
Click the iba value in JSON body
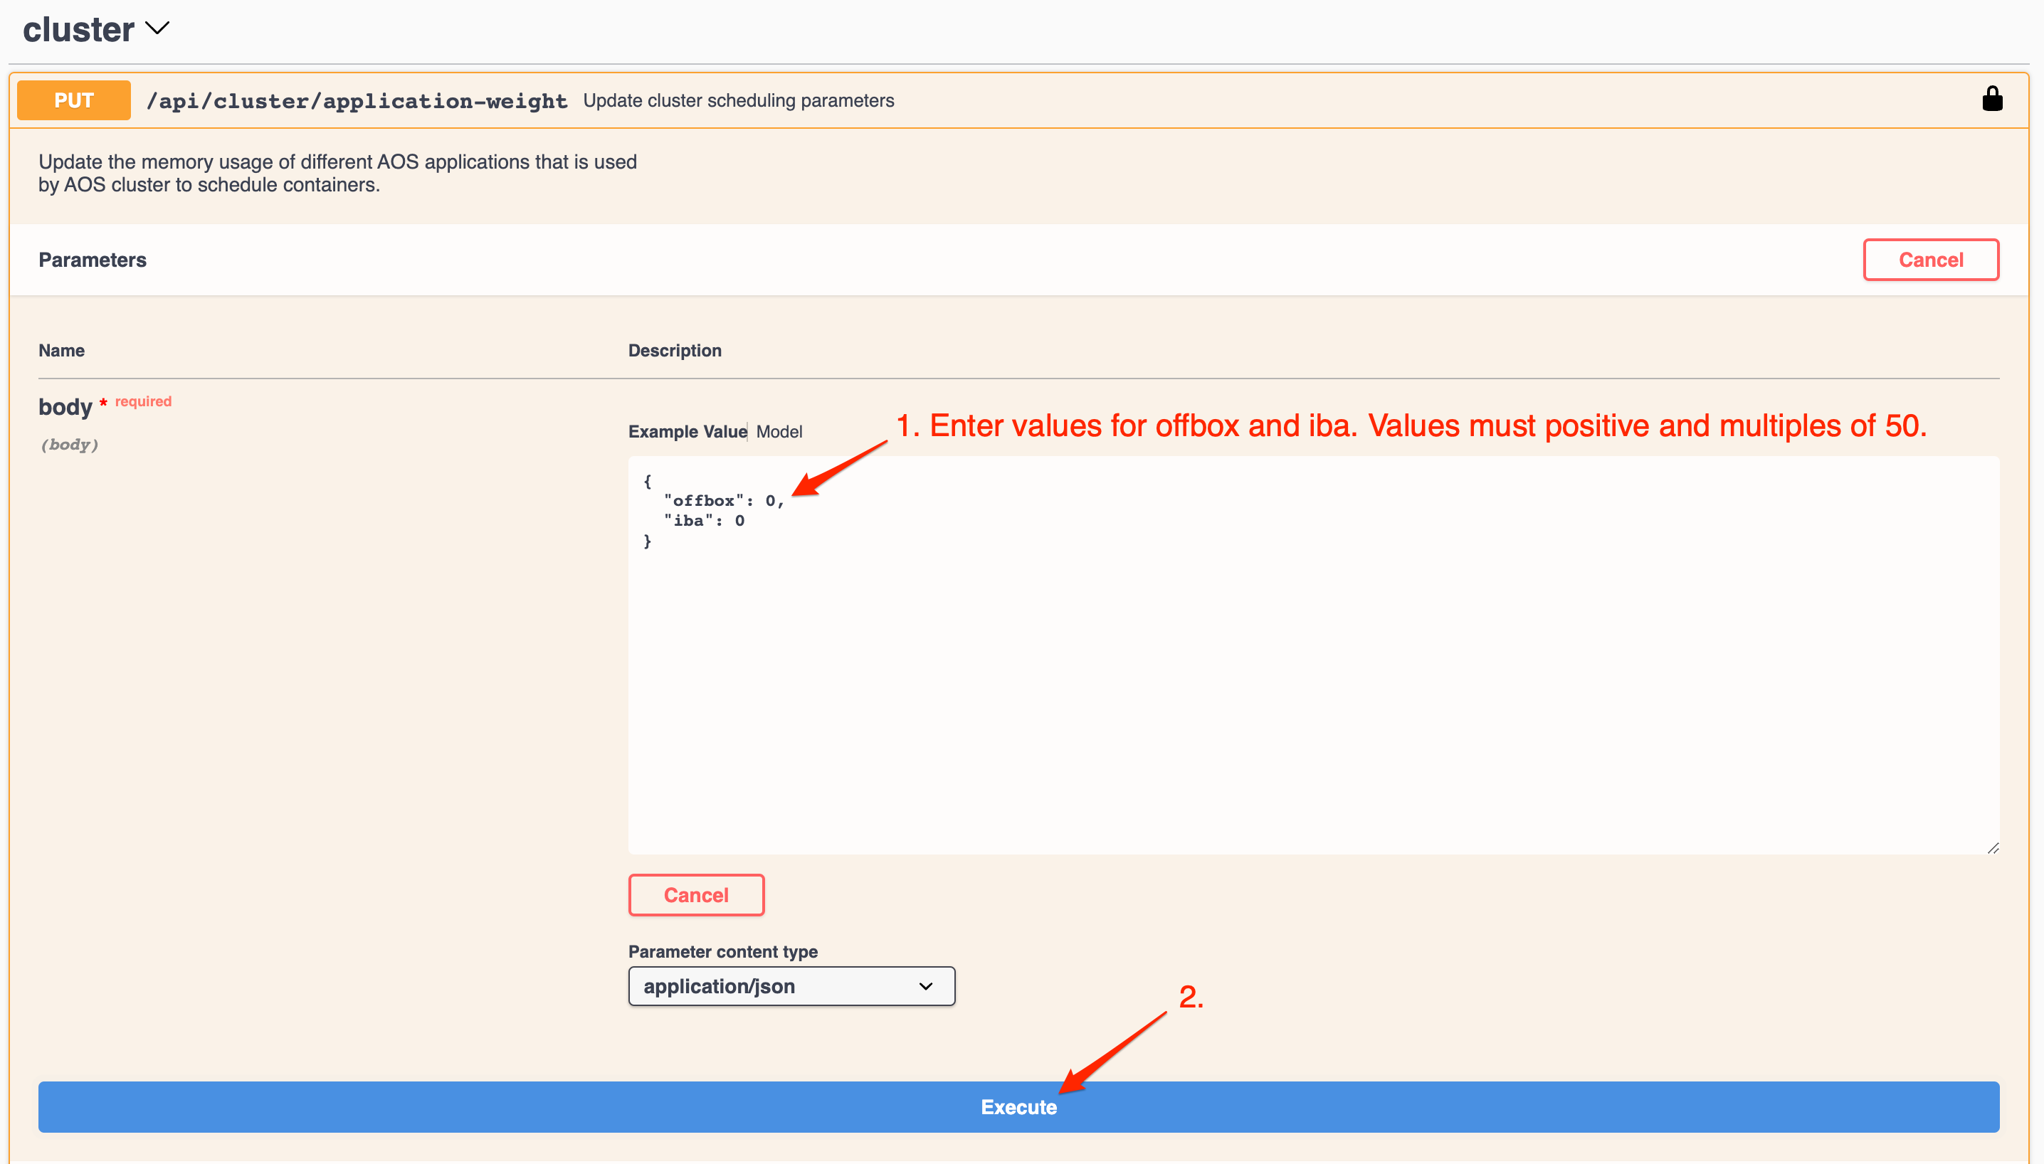click(739, 522)
